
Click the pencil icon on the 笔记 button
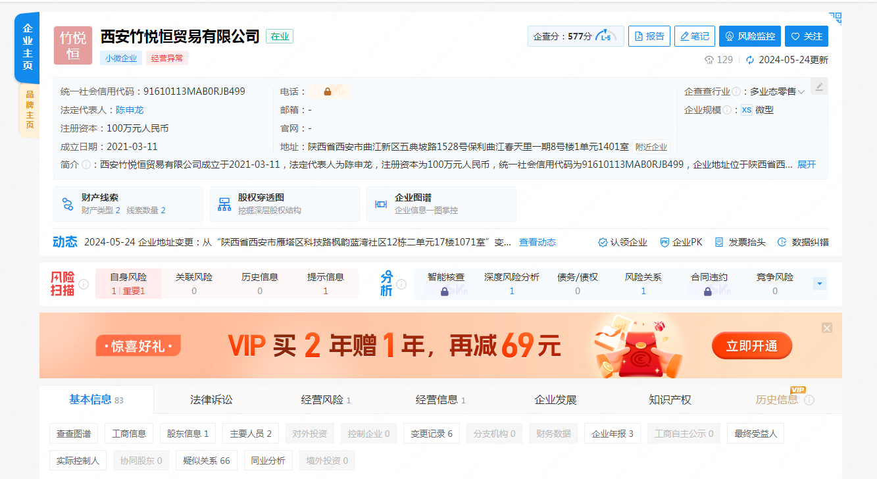click(x=684, y=37)
